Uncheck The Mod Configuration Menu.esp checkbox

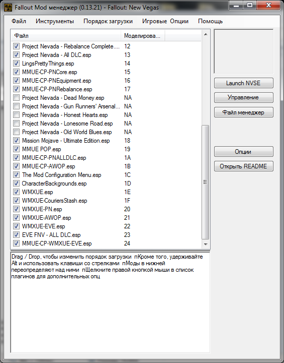pyautogui.click(x=16, y=175)
